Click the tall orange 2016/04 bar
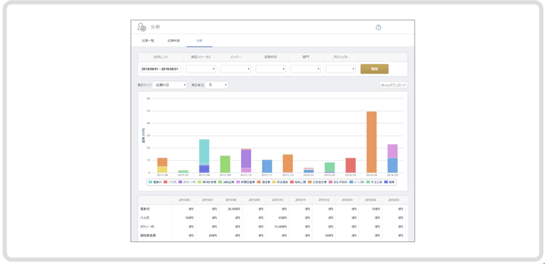The width and height of the screenshot is (545, 264). [371, 142]
